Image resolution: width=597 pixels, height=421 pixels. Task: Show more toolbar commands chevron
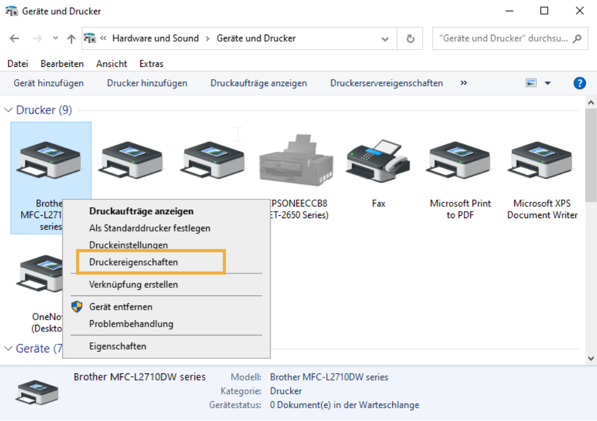coord(464,83)
